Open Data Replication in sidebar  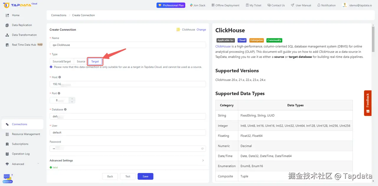click(x=22, y=25)
